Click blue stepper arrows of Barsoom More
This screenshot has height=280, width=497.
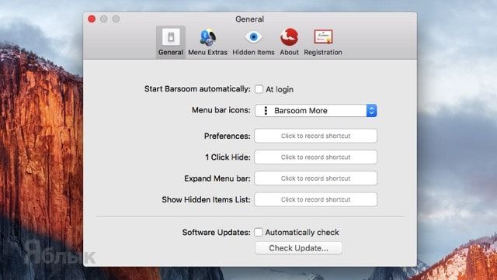click(371, 111)
